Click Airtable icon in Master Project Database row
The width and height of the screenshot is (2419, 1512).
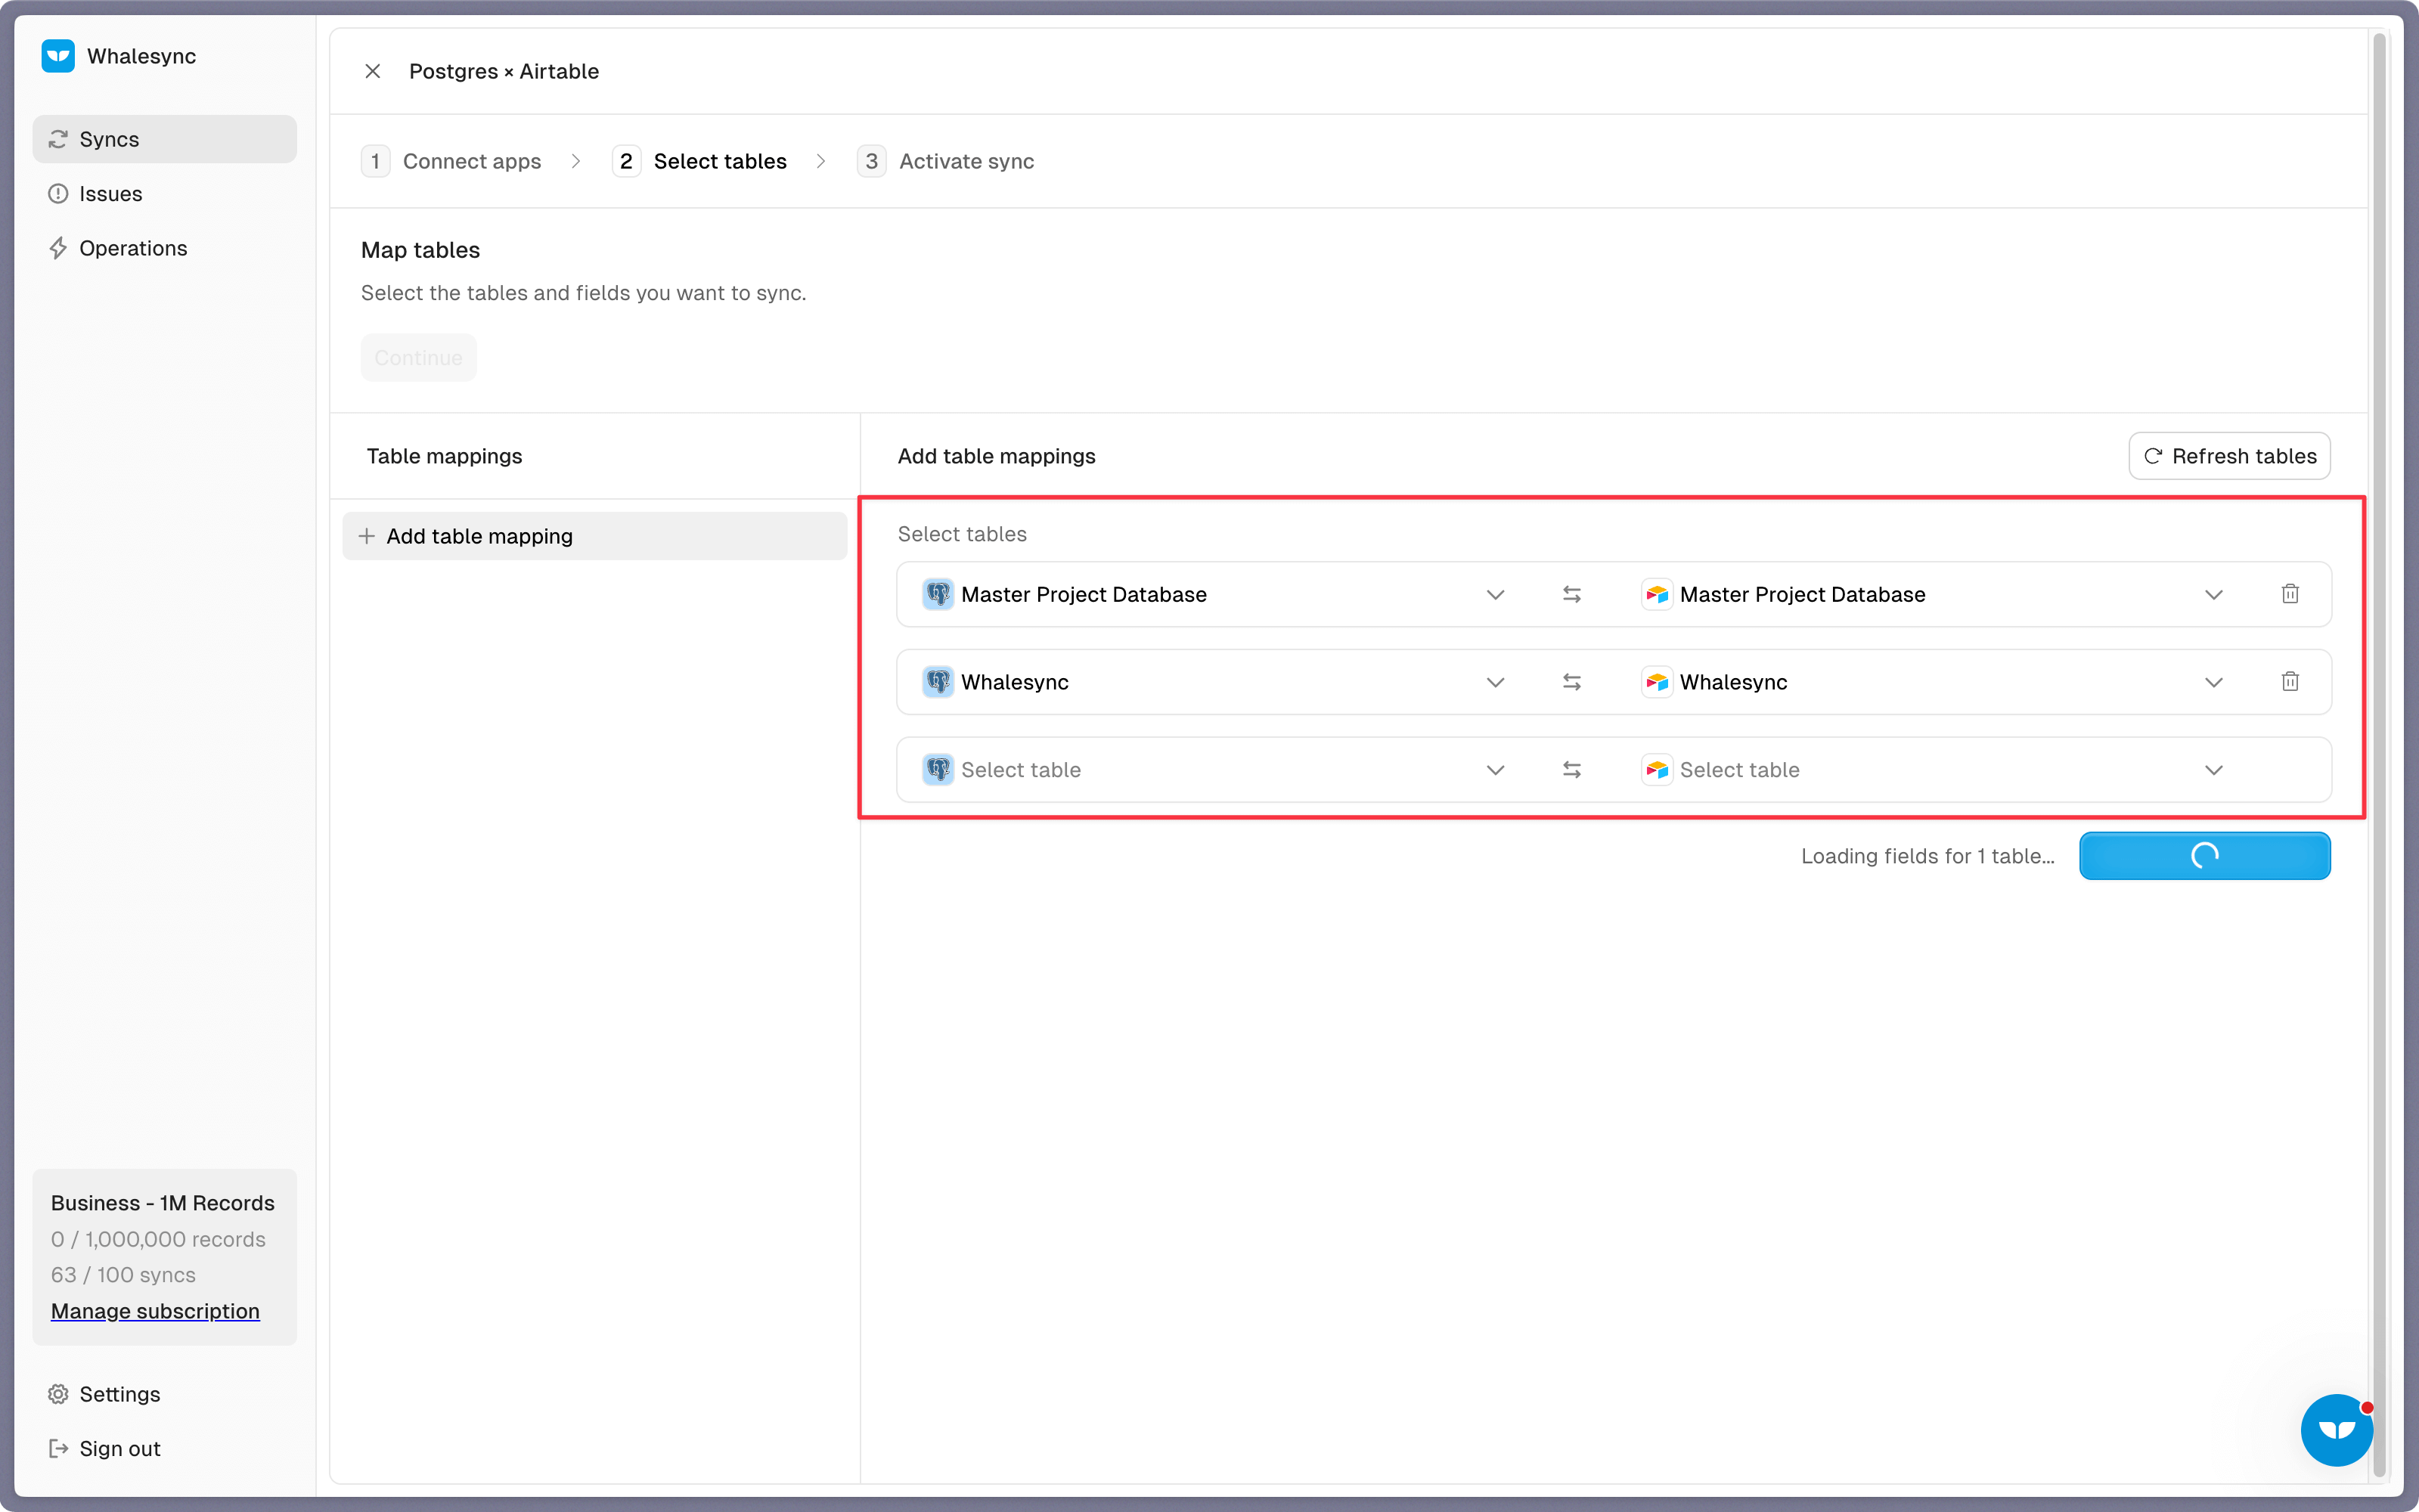click(1657, 594)
